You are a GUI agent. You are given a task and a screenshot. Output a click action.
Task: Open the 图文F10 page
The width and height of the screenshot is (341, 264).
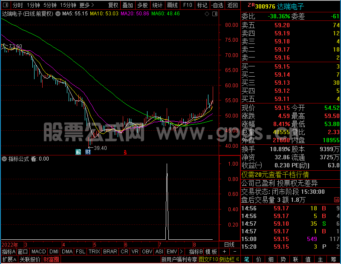click(x=208, y=259)
